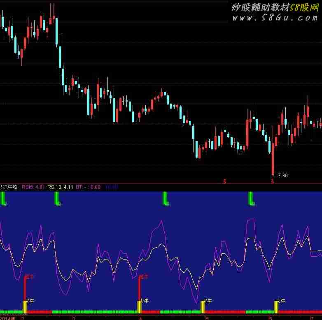Click month 5 on the date axis
The height and width of the screenshot is (320, 322).
coord(207,318)
